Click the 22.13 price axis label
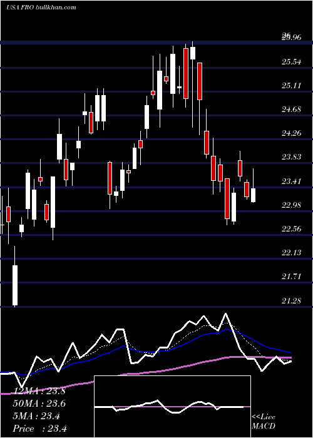 pos(292,253)
